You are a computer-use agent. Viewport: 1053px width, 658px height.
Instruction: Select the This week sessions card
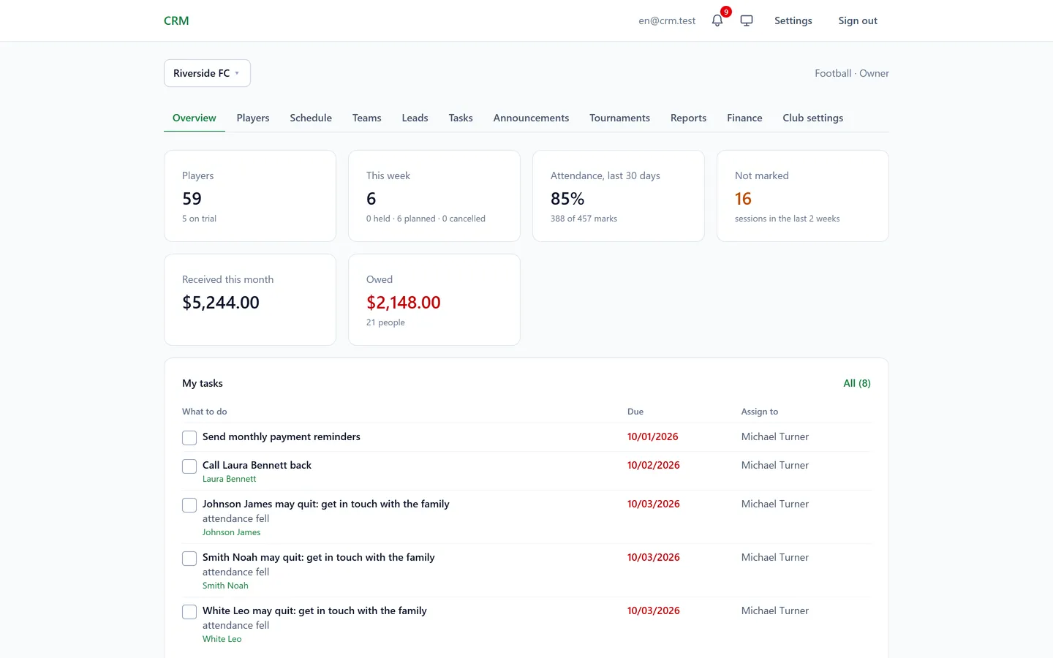click(x=434, y=196)
